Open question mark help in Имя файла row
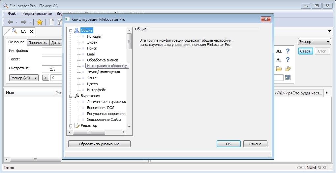Screen dimensions: 336x173 (288, 51)
